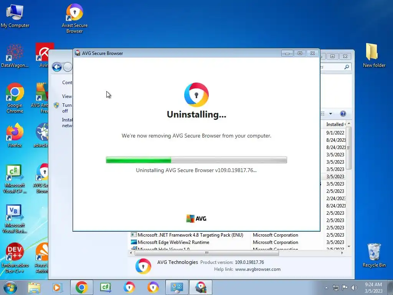Click scroll right arrow of programs list

(x=342, y=253)
